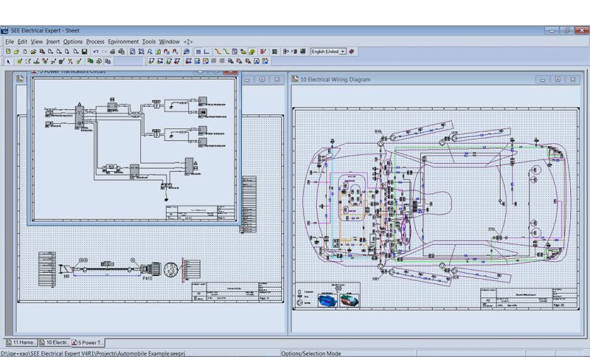Click the F410 connector label in harness sheet
The image size is (590, 357).
click(x=147, y=279)
